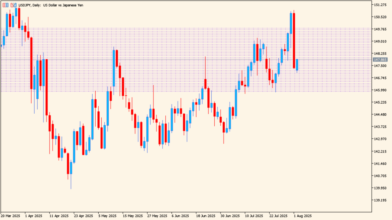Select the 20 Mar 2025 date label
This screenshot has height=220, width=392.
point(10,216)
